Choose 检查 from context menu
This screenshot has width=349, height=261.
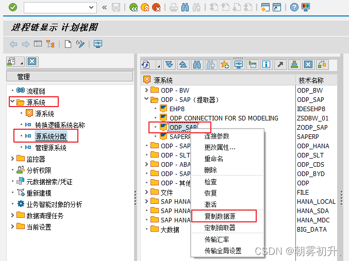[210, 182]
